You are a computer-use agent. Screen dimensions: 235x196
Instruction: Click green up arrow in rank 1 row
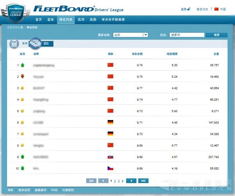(x=22, y=65)
